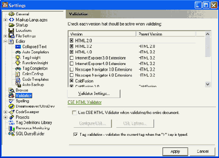The width and height of the screenshot is (219, 158).
Task: Enable Use CSE HTML Validator checkbox
Action: click(x=74, y=113)
